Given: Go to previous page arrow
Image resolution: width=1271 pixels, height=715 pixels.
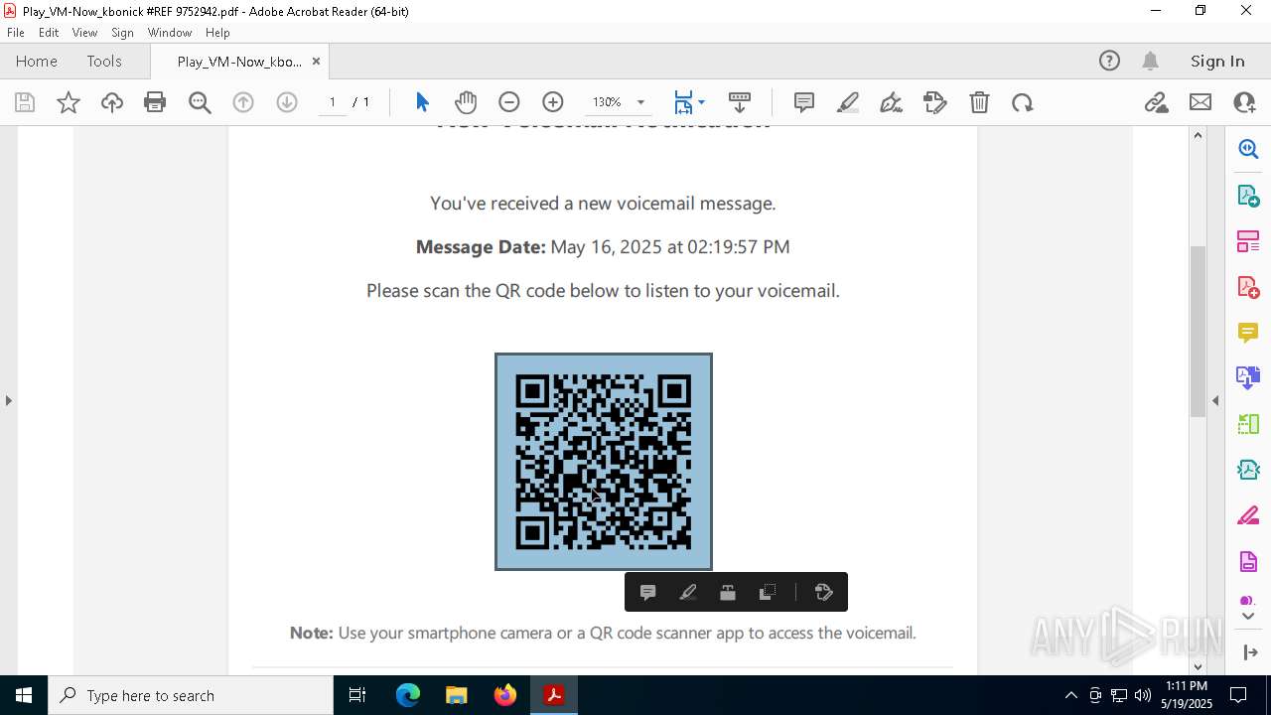Looking at the screenshot, I should (x=243, y=102).
